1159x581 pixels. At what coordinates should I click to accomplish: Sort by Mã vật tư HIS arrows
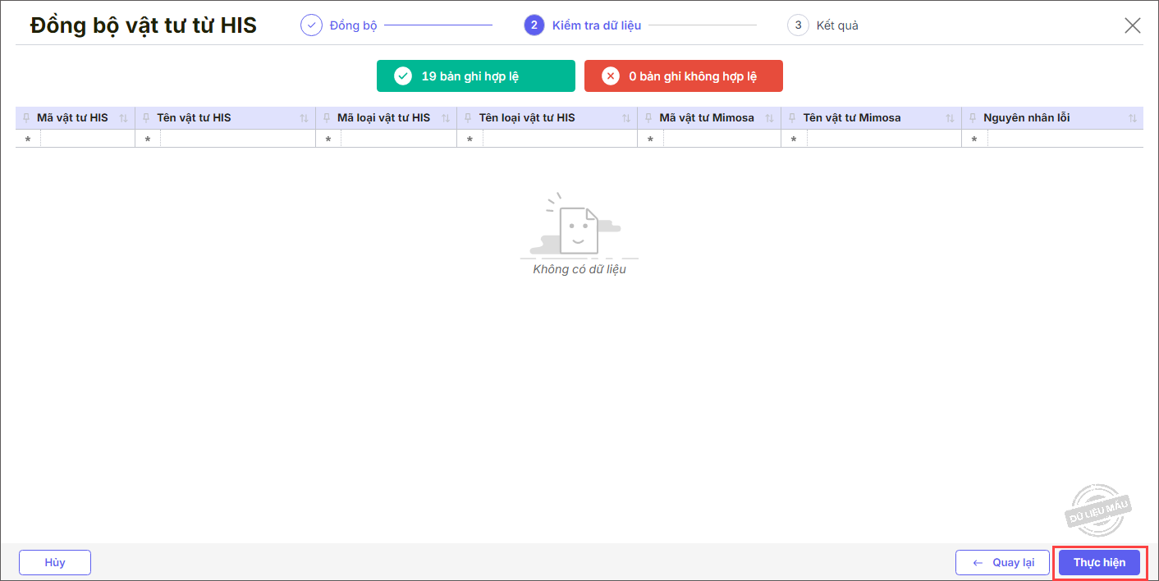[x=123, y=118]
